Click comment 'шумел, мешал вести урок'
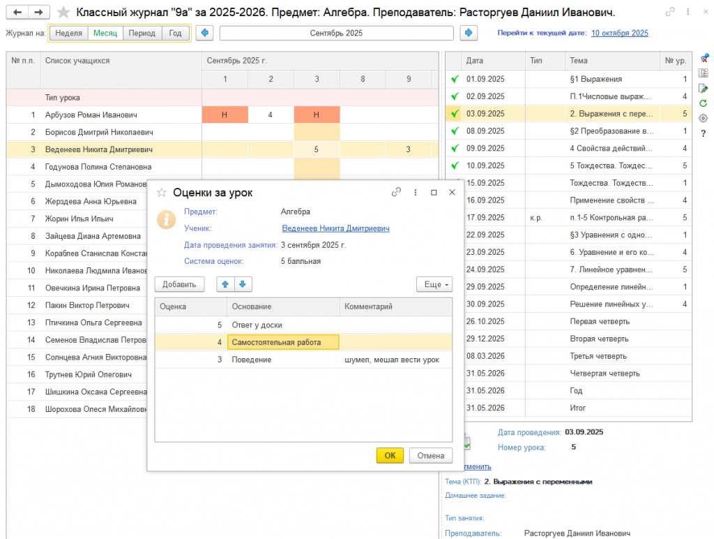The width and height of the screenshot is (714, 539). [392, 360]
